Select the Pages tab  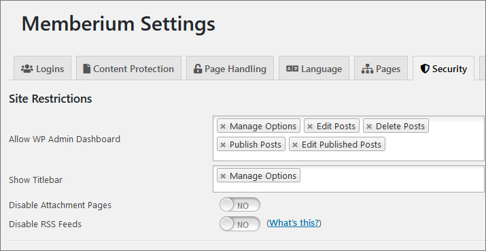pyautogui.click(x=381, y=68)
